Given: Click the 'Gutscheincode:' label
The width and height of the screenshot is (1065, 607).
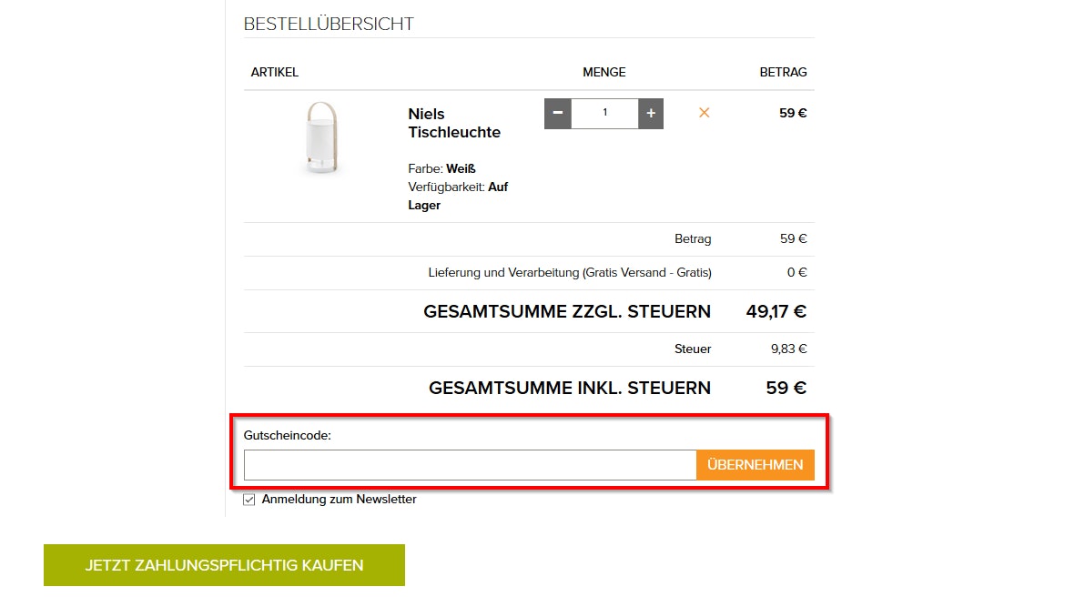Looking at the screenshot, I should tap(288, 436).
